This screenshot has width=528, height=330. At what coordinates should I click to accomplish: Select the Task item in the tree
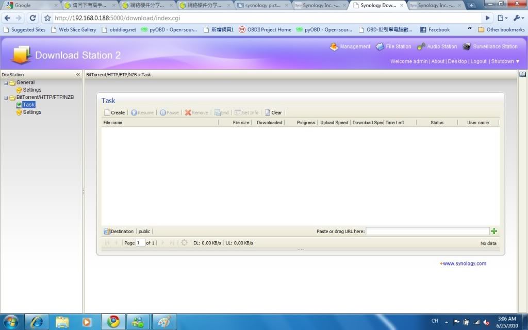(28, 105)
